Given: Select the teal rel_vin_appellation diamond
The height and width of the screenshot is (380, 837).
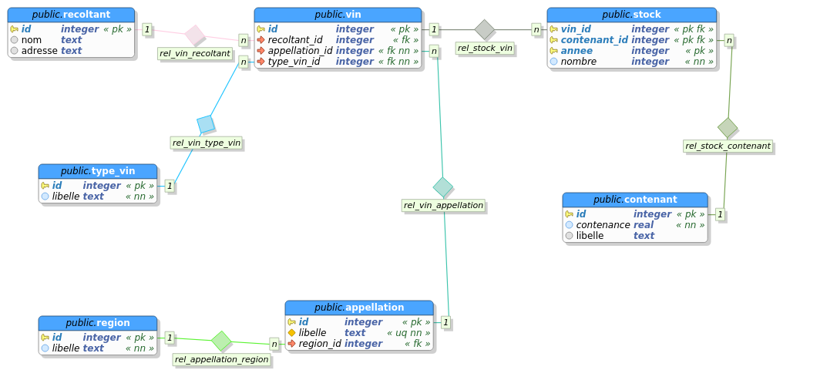Looking at the screenshot, I should pos(443,187).
